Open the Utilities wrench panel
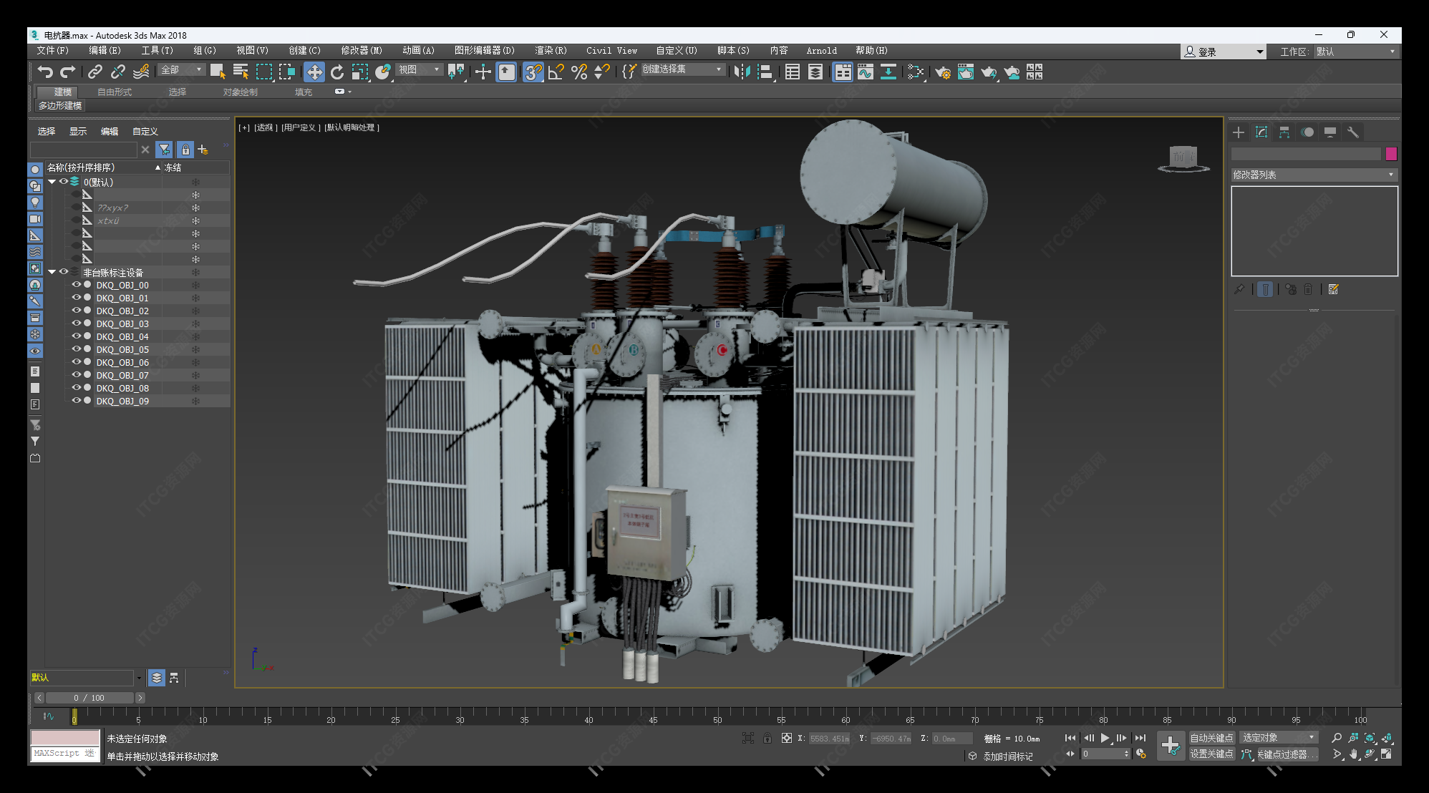Screen dimensions: 1429x793 [1352, 132]
